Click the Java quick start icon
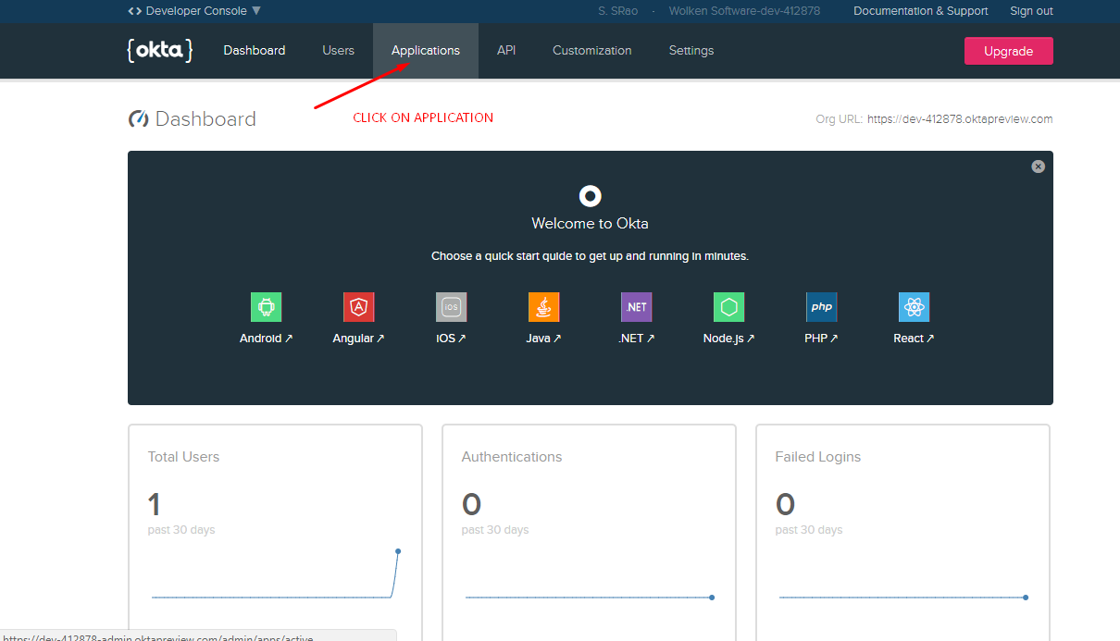The width and height of the screenshot is (1120, 641). click(x=543, y=306)
